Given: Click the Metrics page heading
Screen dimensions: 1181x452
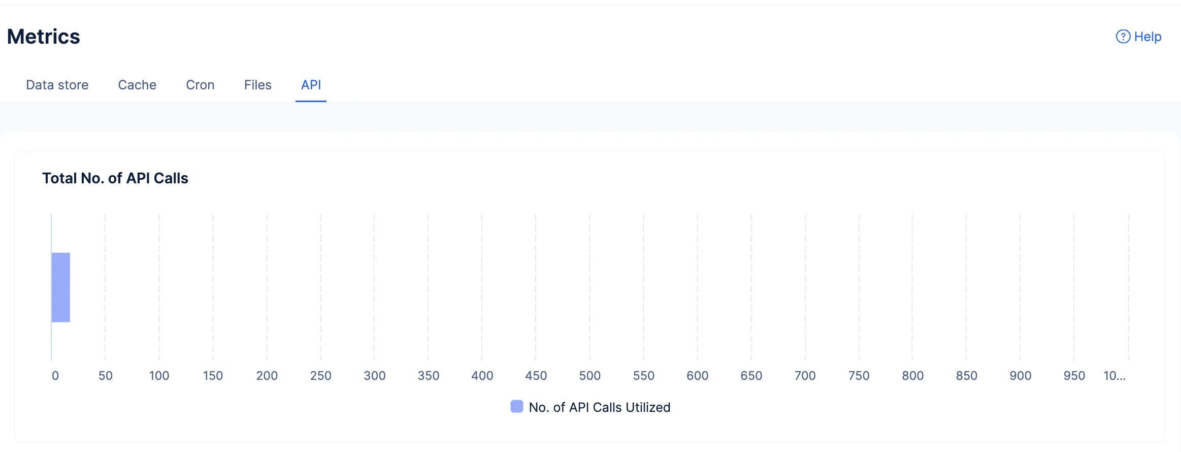Looking at the screenshot, I should point(44,37).
